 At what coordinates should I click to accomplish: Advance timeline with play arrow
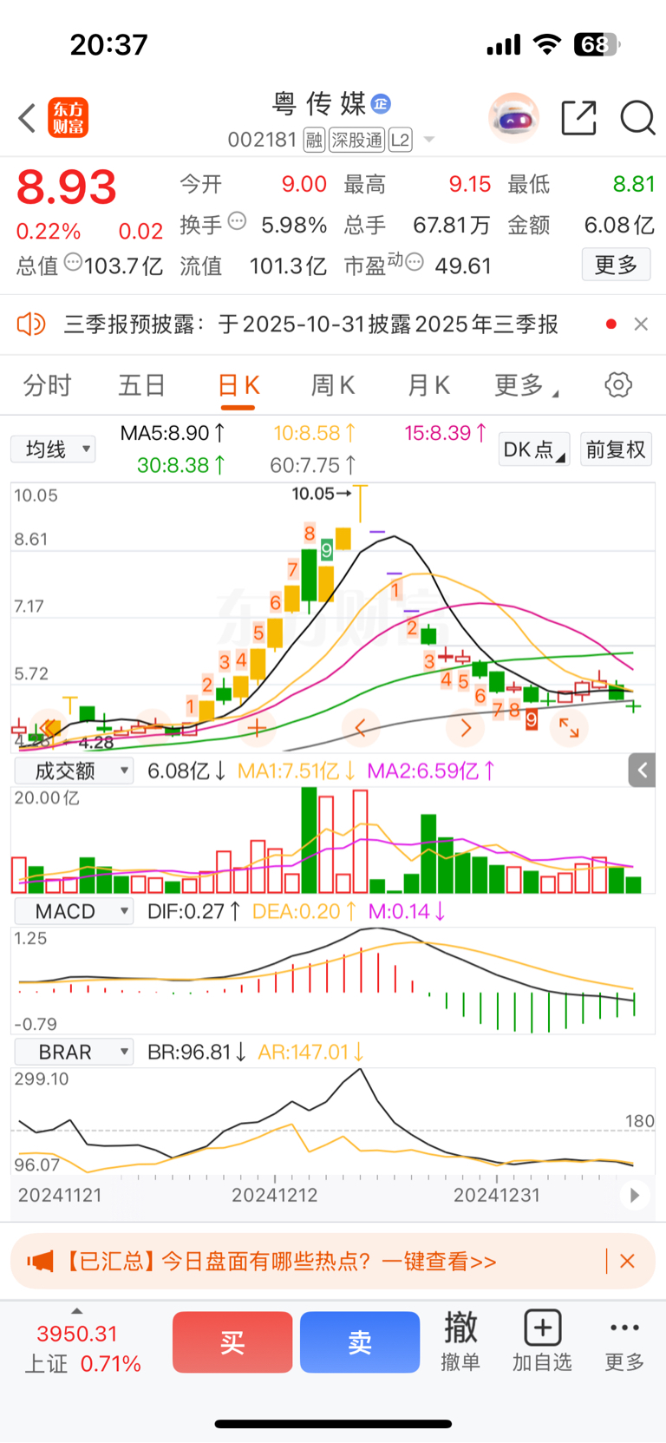(635, 1195)
